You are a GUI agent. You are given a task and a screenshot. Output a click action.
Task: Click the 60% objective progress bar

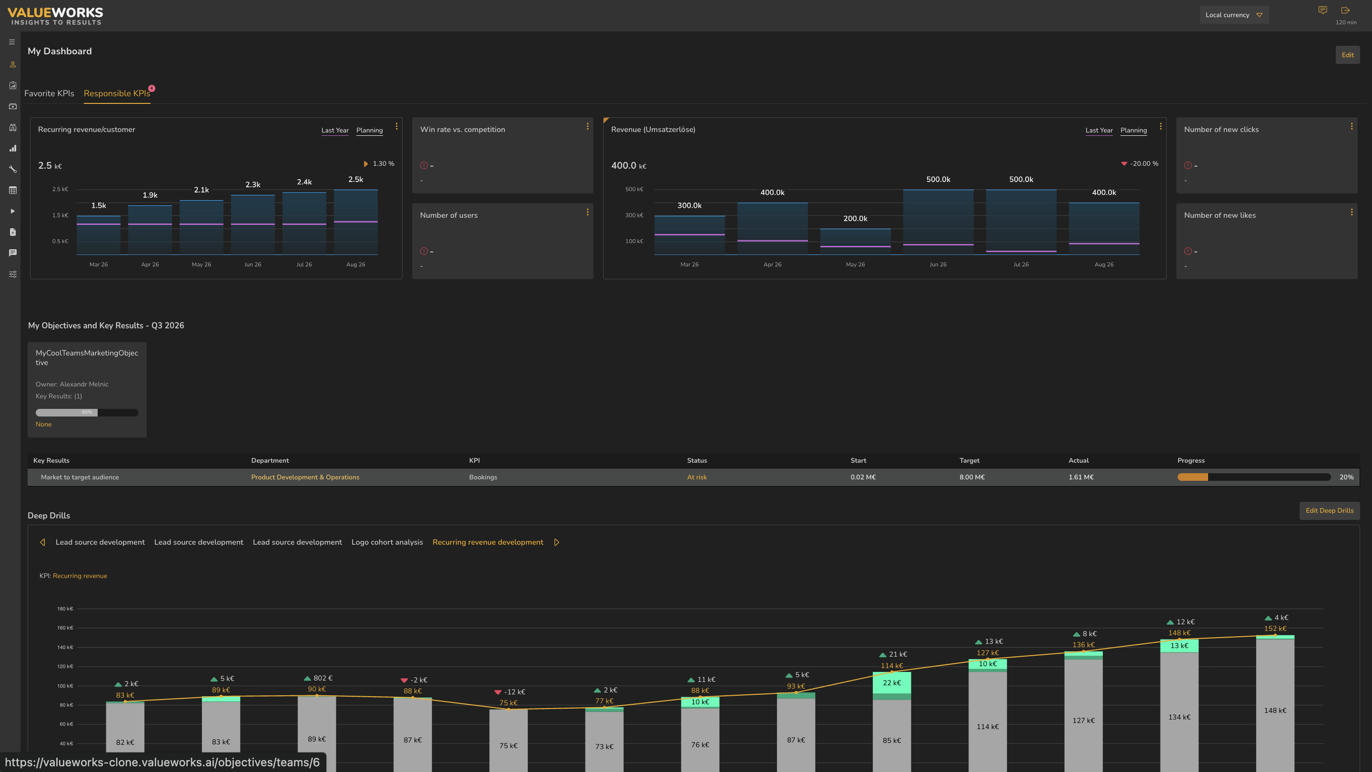(x=87, y=412)
